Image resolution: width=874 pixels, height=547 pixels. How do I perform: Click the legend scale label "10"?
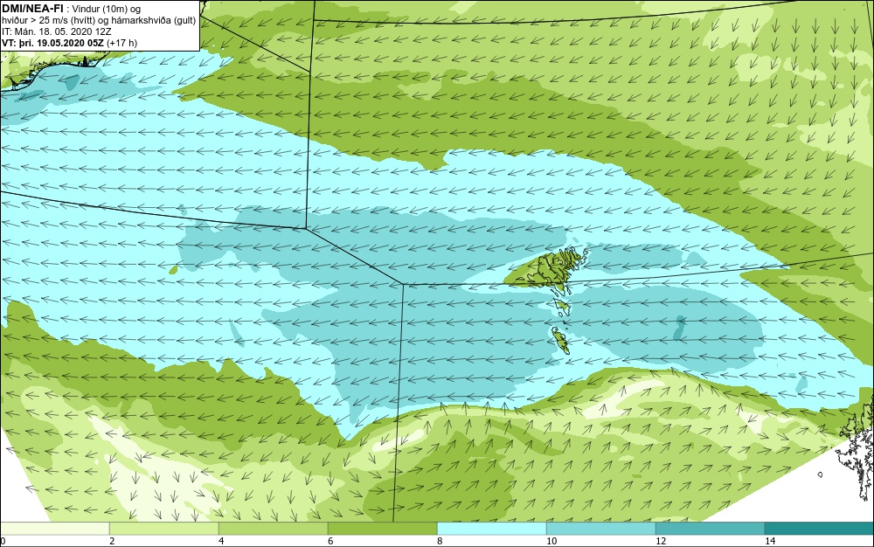tap(551, 541)
